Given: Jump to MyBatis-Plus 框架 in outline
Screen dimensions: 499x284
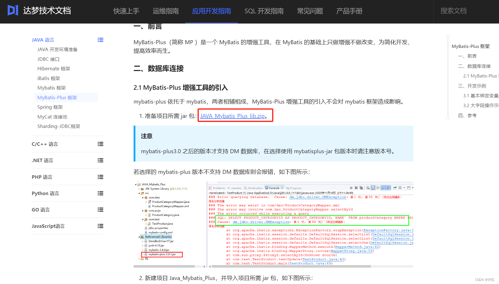Looking at the screenshot, I should point(471,46).
